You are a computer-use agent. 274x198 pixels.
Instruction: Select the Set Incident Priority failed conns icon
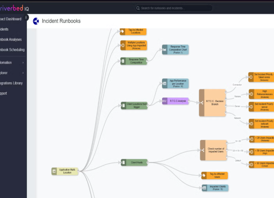click(251, 77)
